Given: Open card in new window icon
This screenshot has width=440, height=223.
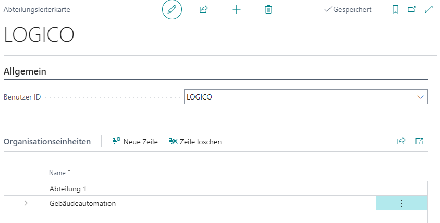Looking at the screenshot, I should (x=412, y=9).
